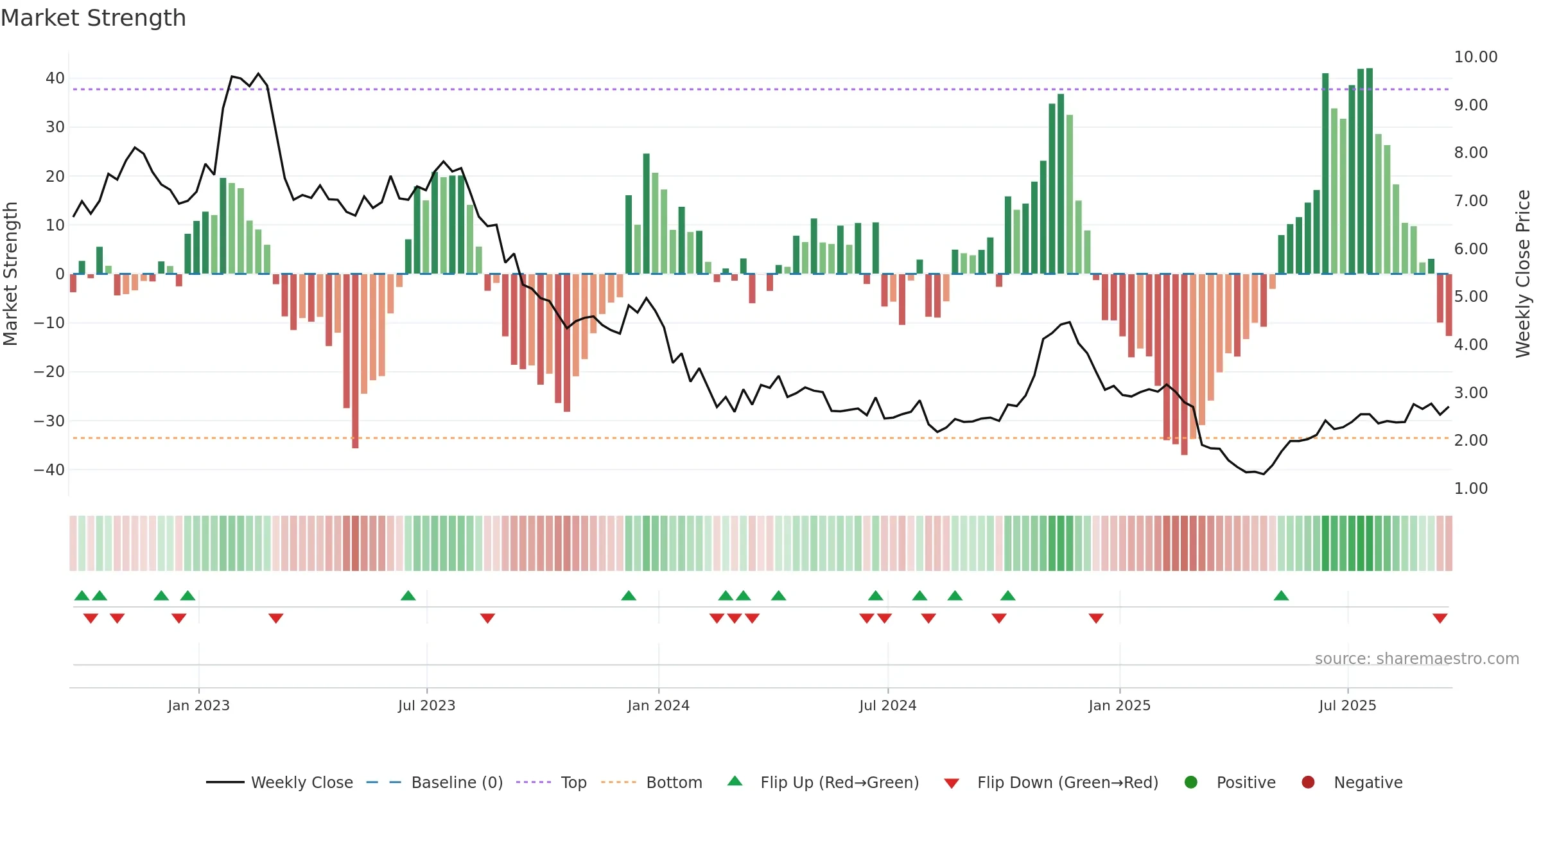The height and width of the screenshot is (867, 1541).
Task: Click the −20 tick on the left axis
Action: click(49, 372)
